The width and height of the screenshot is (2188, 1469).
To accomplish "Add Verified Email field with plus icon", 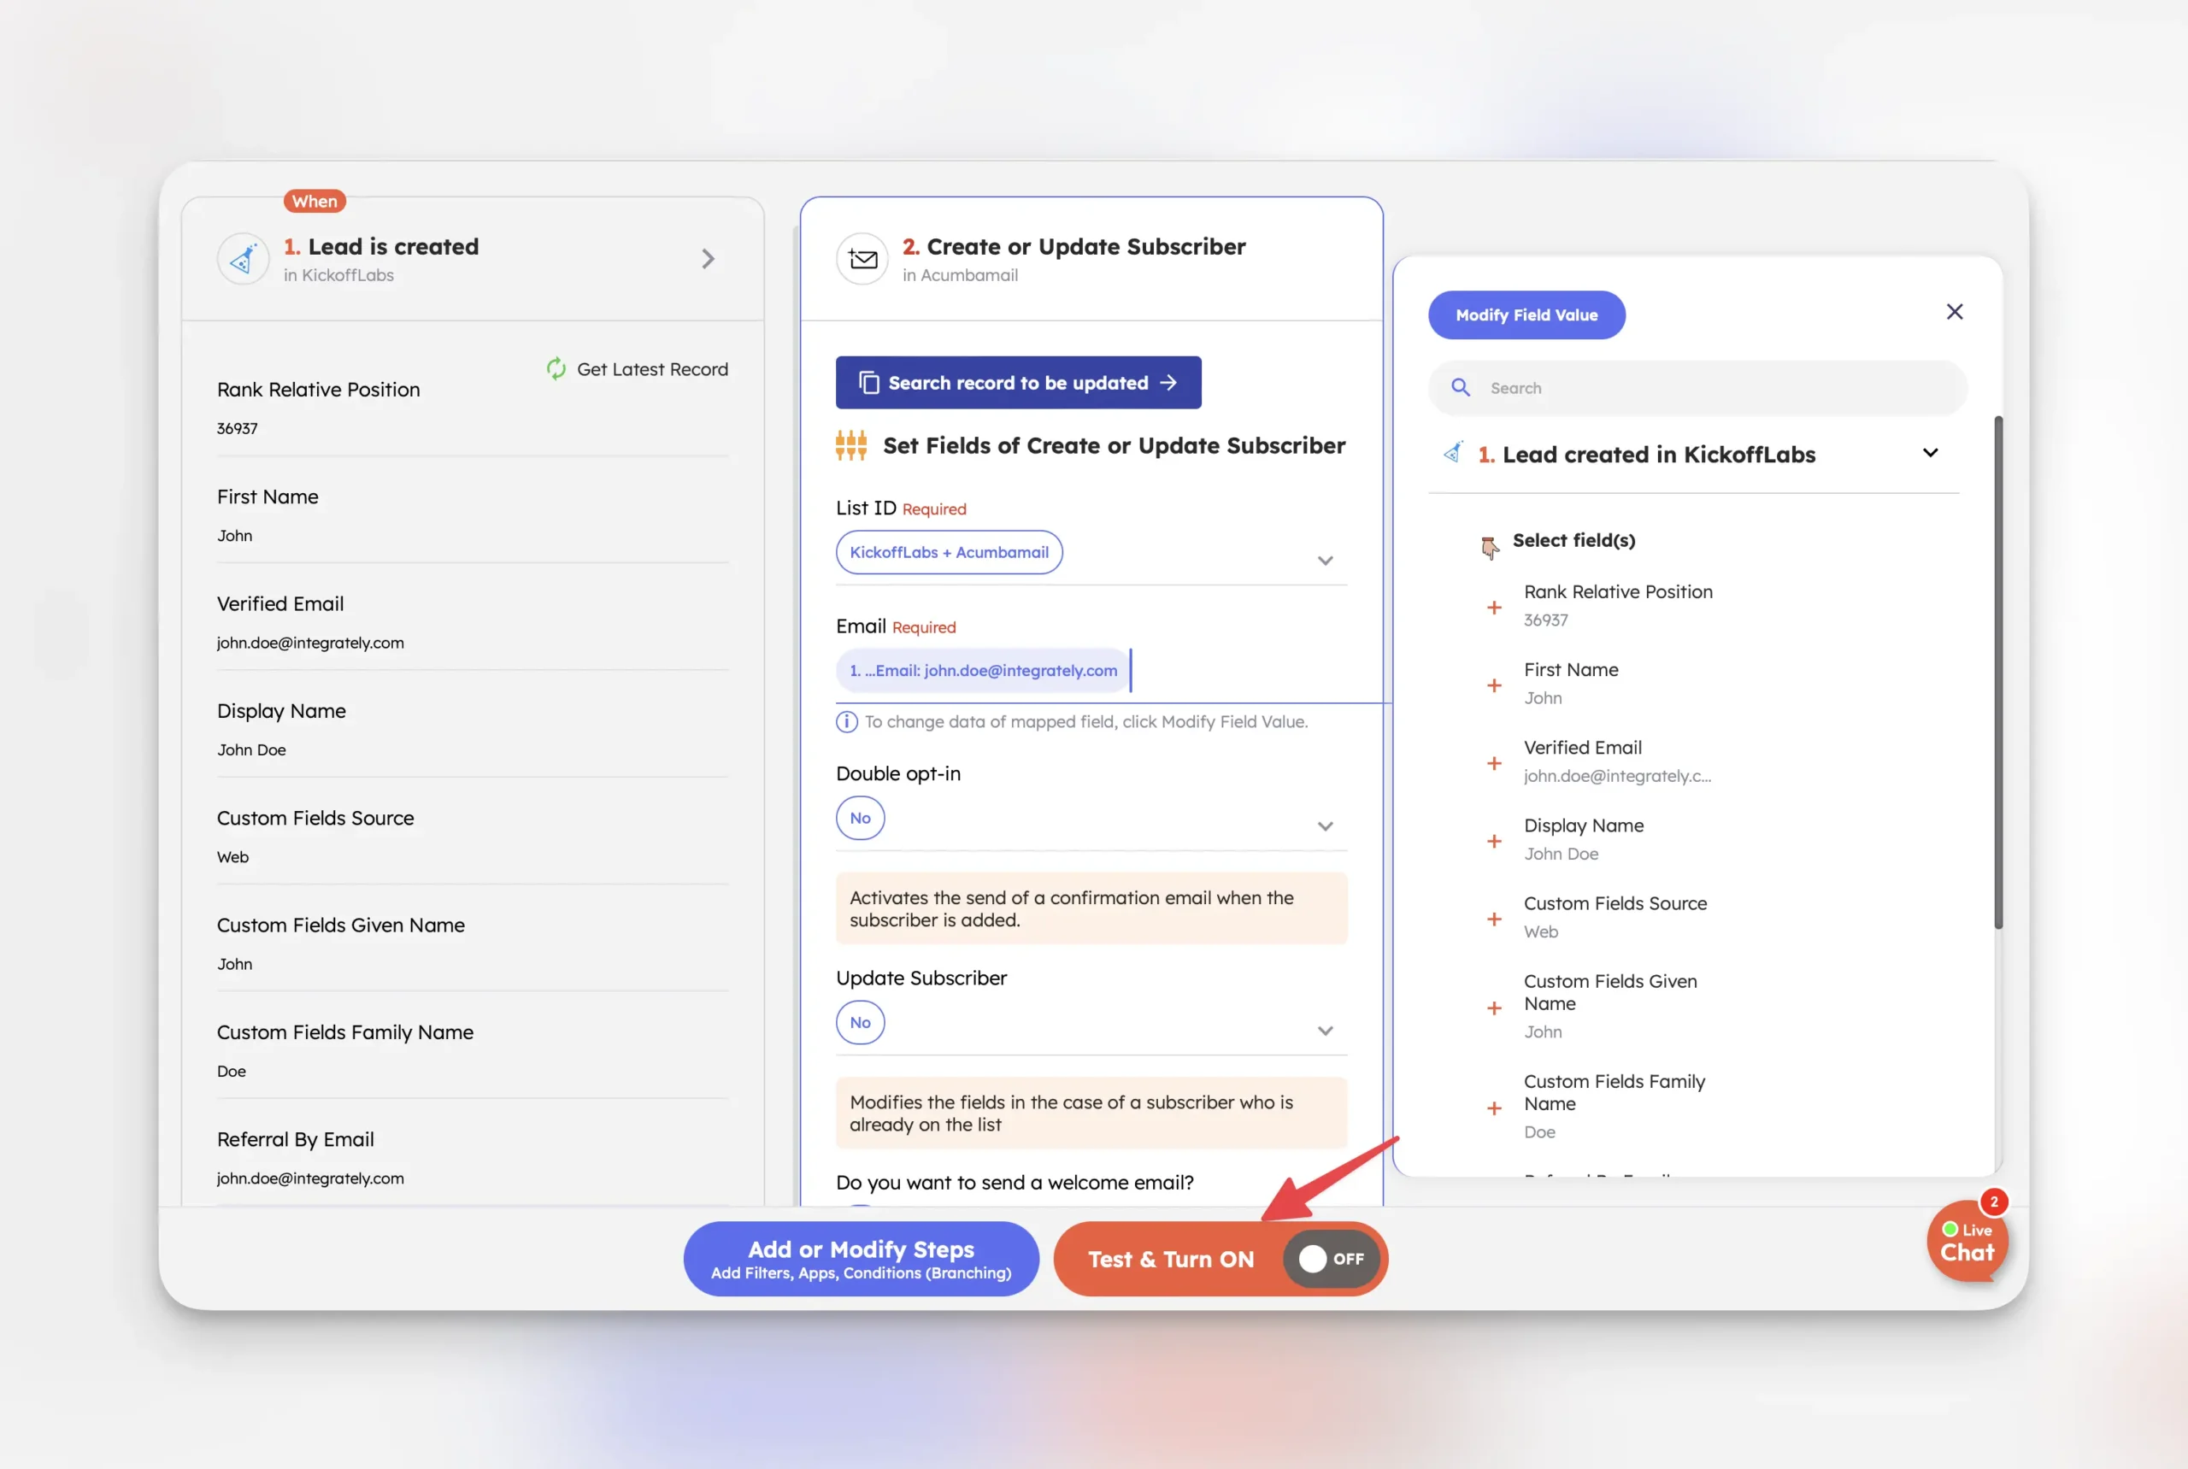I will click(x=1495, y=762).
